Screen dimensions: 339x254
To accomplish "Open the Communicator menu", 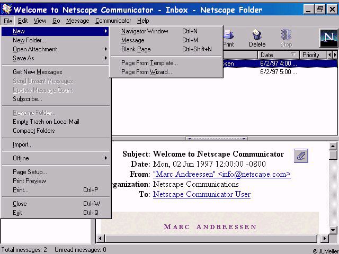I will [x=113, y=21].
